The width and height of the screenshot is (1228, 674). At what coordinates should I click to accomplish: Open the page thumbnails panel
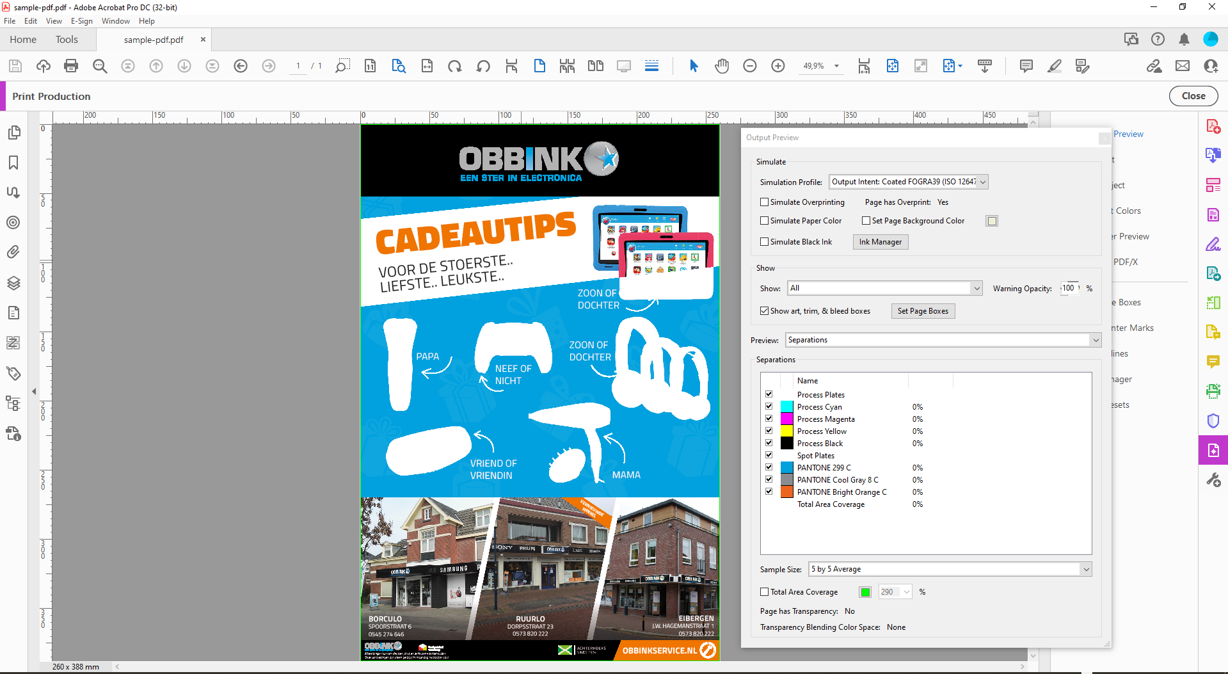[13, 132]
